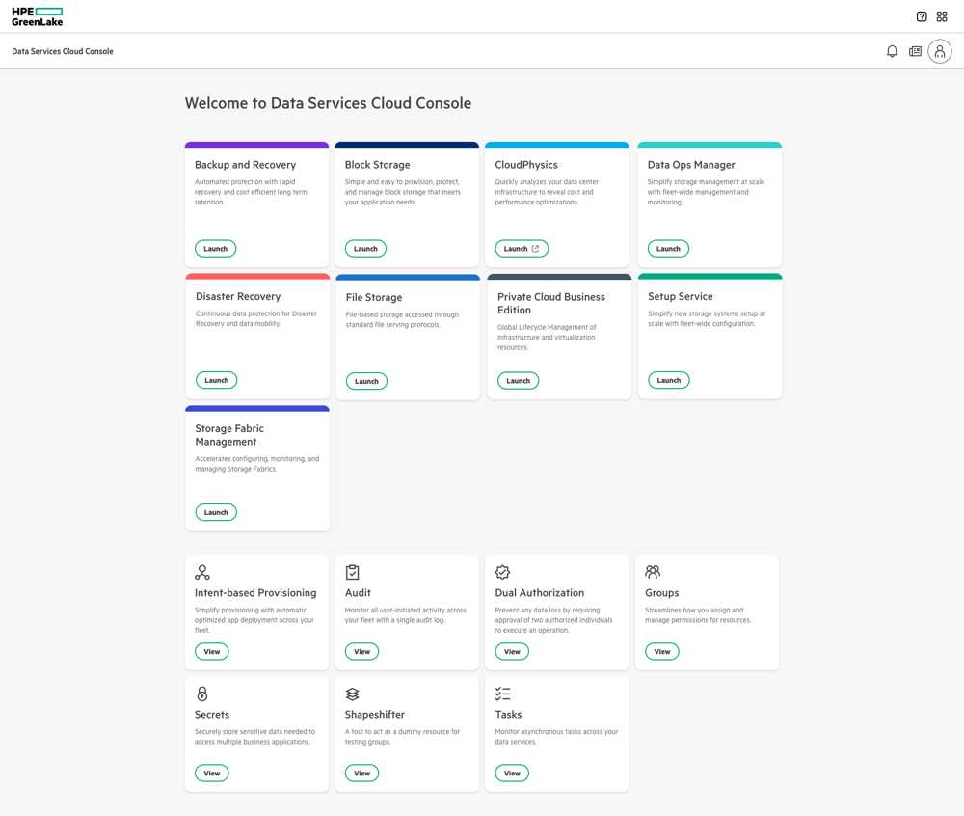Click the news feed icon beside bell

916,52
